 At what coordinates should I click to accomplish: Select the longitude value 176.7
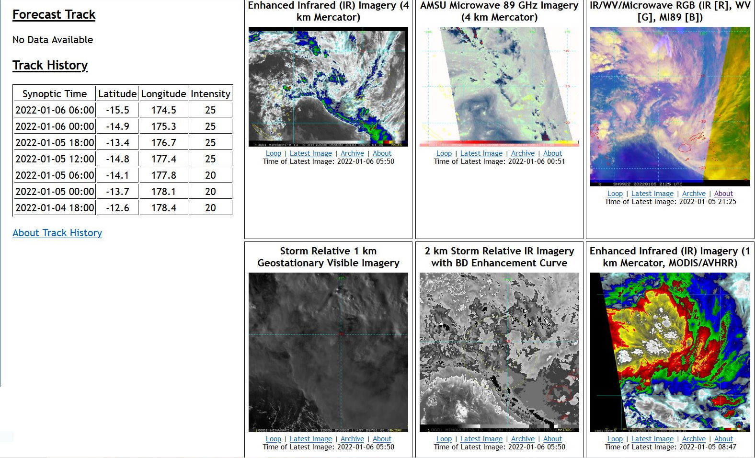[x=163, y=143]
